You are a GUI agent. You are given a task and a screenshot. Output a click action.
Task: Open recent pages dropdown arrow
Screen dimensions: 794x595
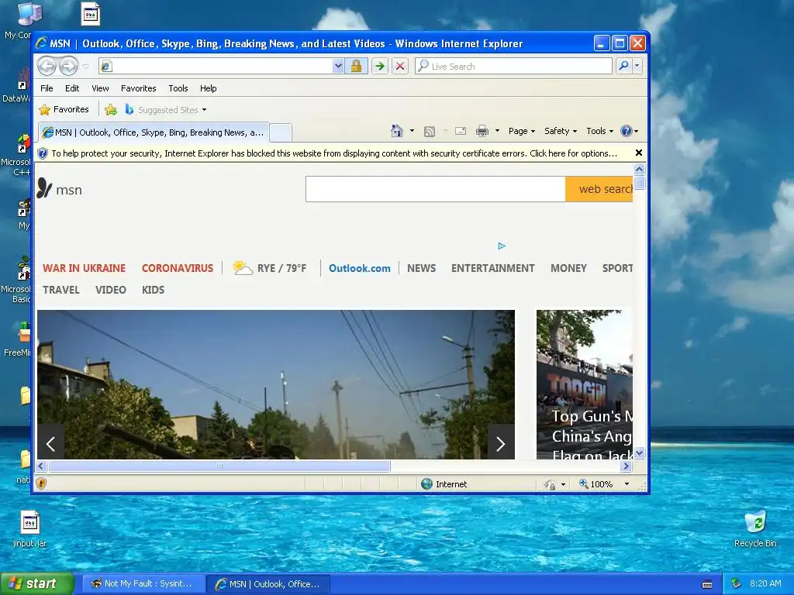pyautogui.click(x=85, y=67)
